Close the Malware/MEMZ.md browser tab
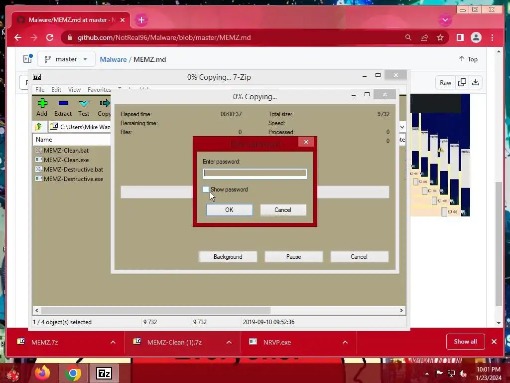510x383 pixels. click(123, 20)
